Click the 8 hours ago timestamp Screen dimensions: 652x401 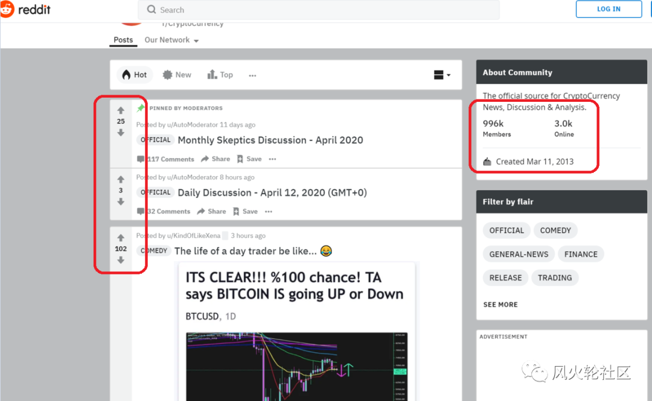pyautogui.click(x=237, y=177)
